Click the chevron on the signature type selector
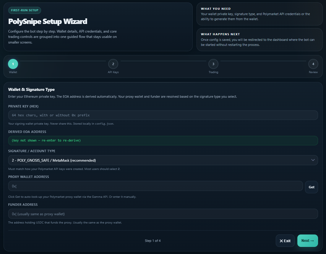Screen dimensions: 326x254 click(313, 160)
